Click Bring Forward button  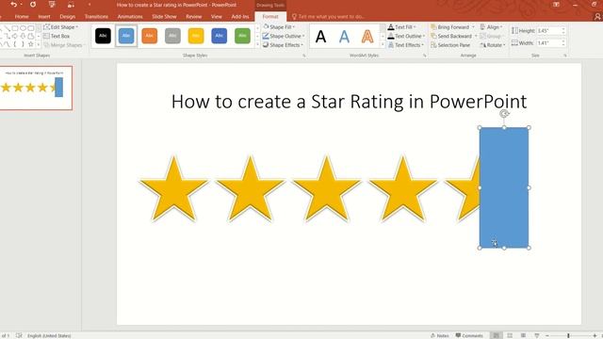450,27
